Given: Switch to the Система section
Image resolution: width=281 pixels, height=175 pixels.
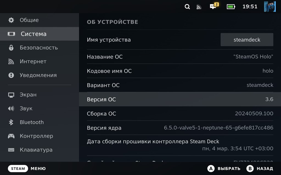Looking at the screenshot, I should point(33,34).
